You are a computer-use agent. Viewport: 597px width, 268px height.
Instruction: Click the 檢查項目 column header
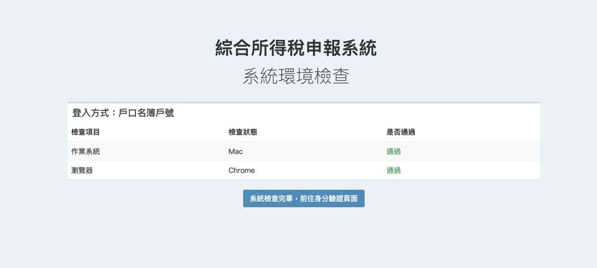(85, 132)
